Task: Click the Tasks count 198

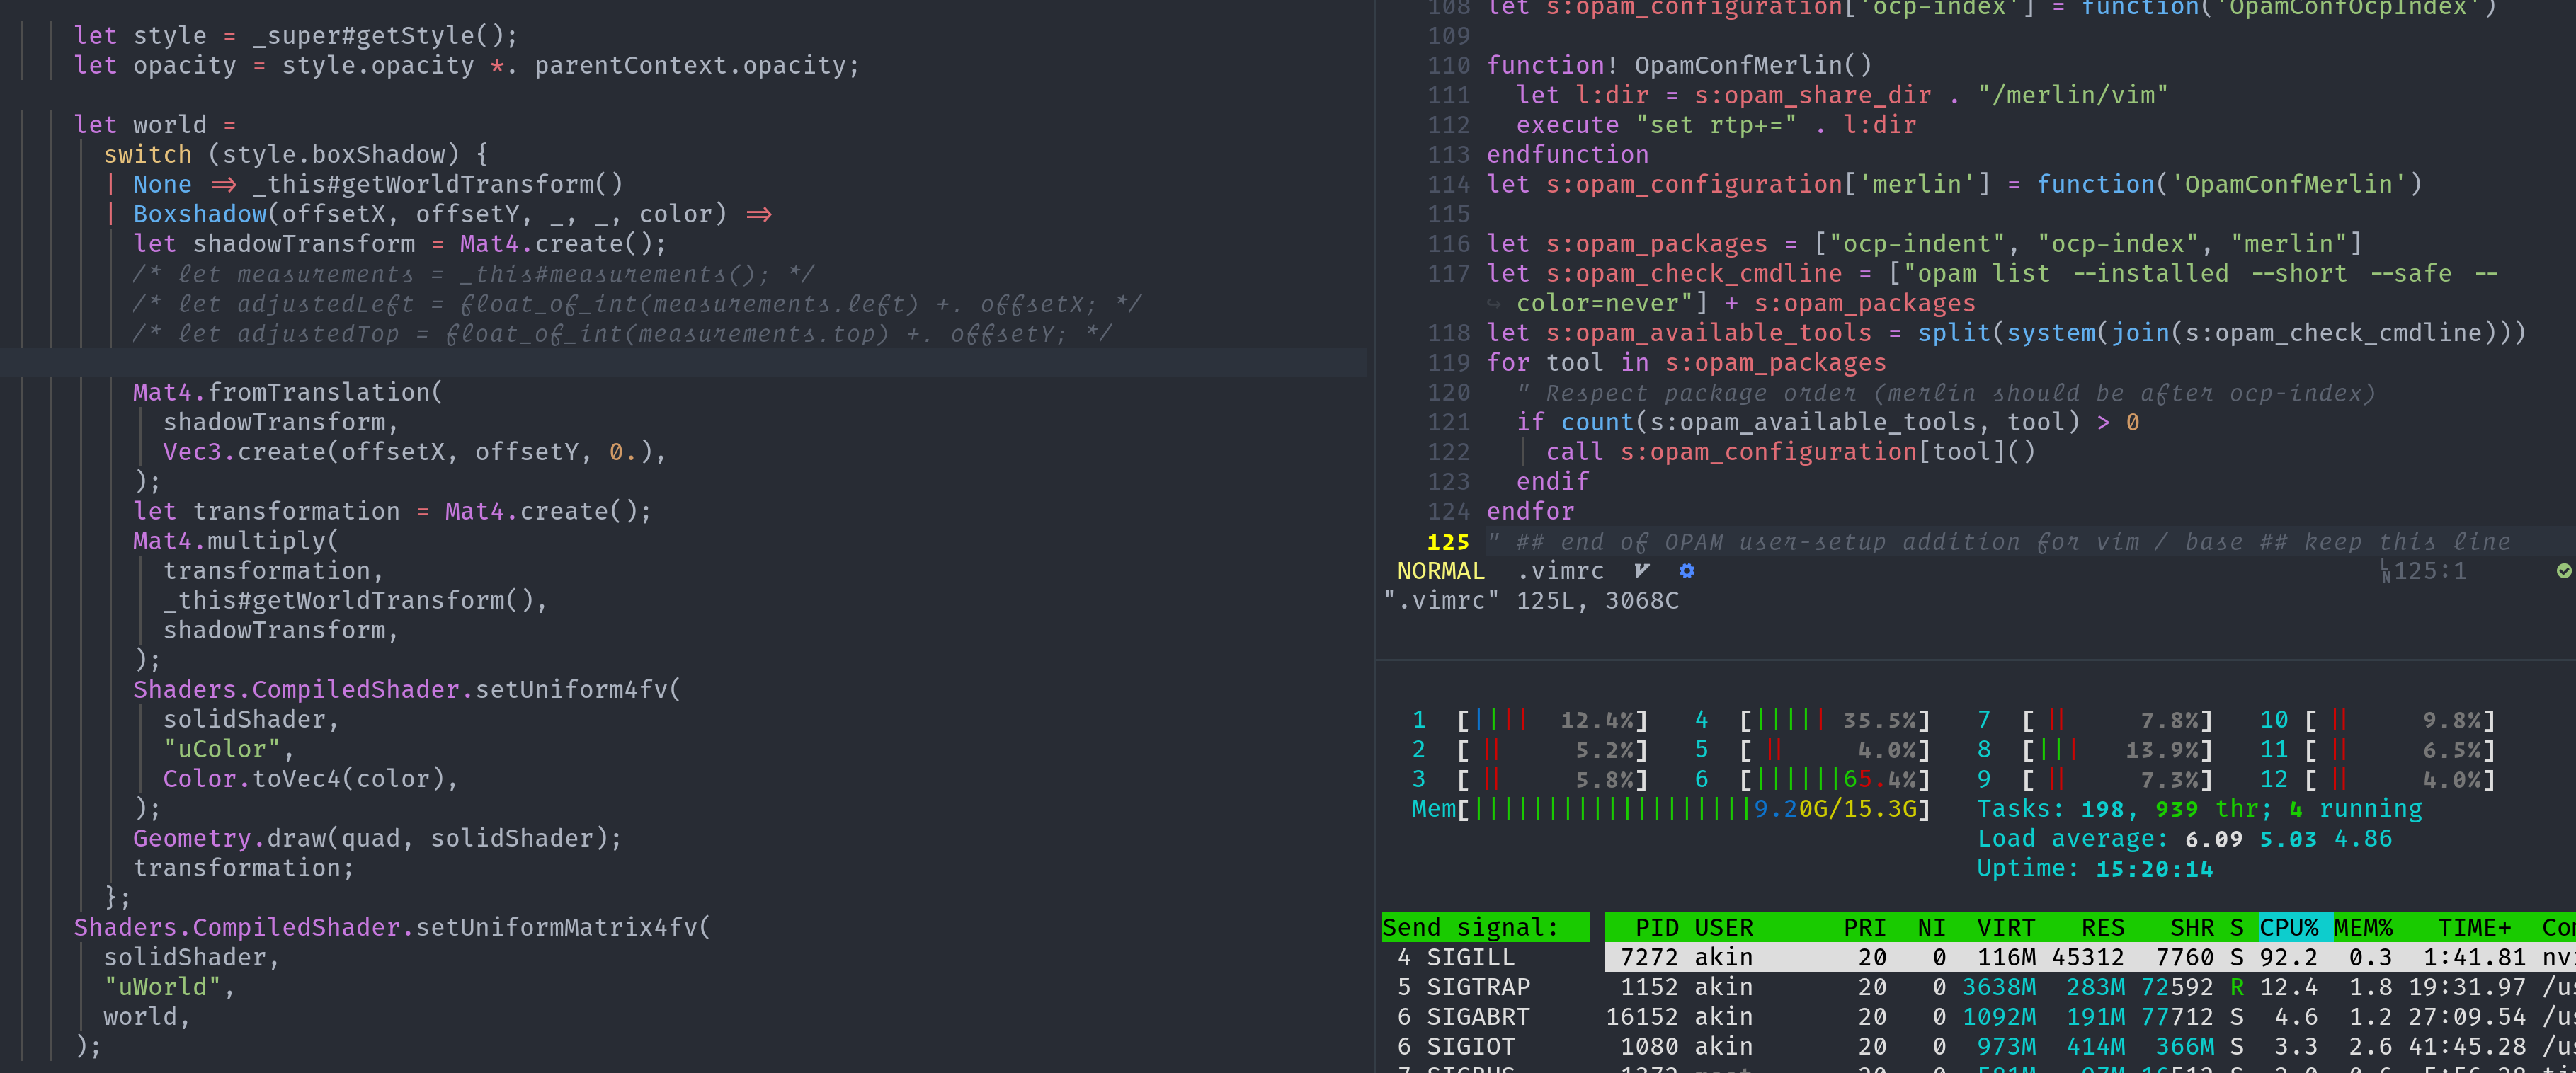Action: pos(2102,809)
